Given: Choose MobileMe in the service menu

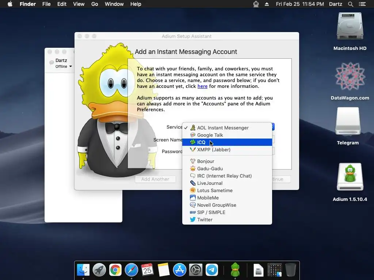Looking at the screenshot, I should pyautogui.click(x=227, y=198).
